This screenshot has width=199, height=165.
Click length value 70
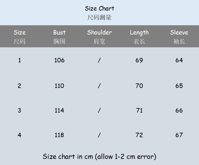coord(139,86)
